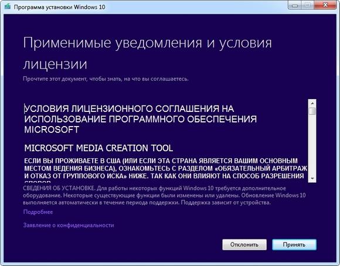Click the Применимые уведомления page title
This screenshot has height=266, width=340.
point(147,53)
